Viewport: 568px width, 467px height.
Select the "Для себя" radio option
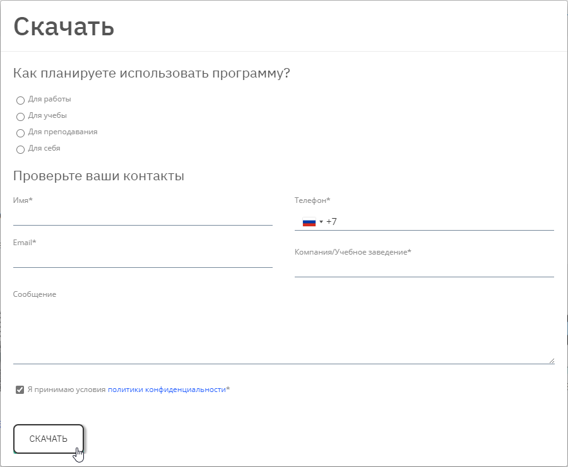(20, 149)
